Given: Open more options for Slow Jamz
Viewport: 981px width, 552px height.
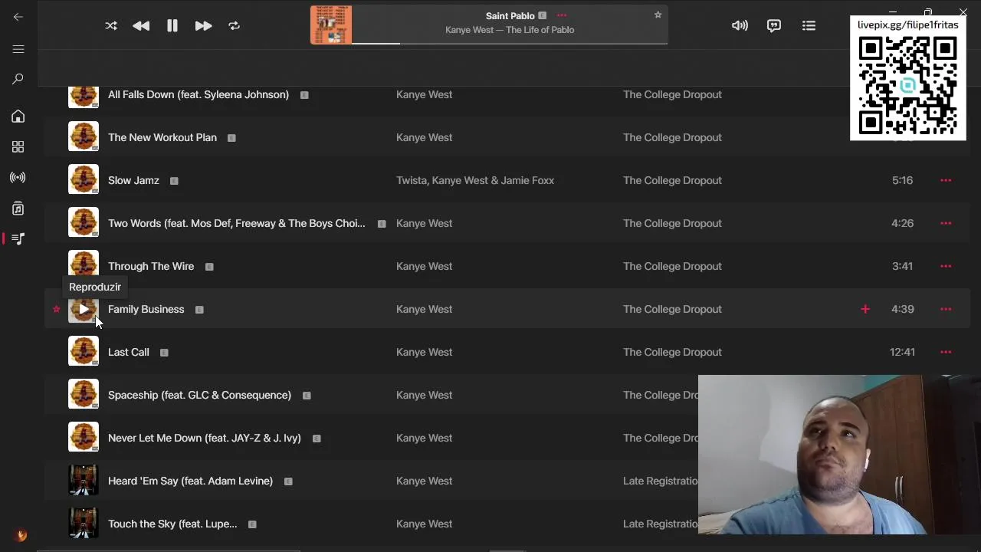Looking at the screenshot, I should [x=946, y=180].
